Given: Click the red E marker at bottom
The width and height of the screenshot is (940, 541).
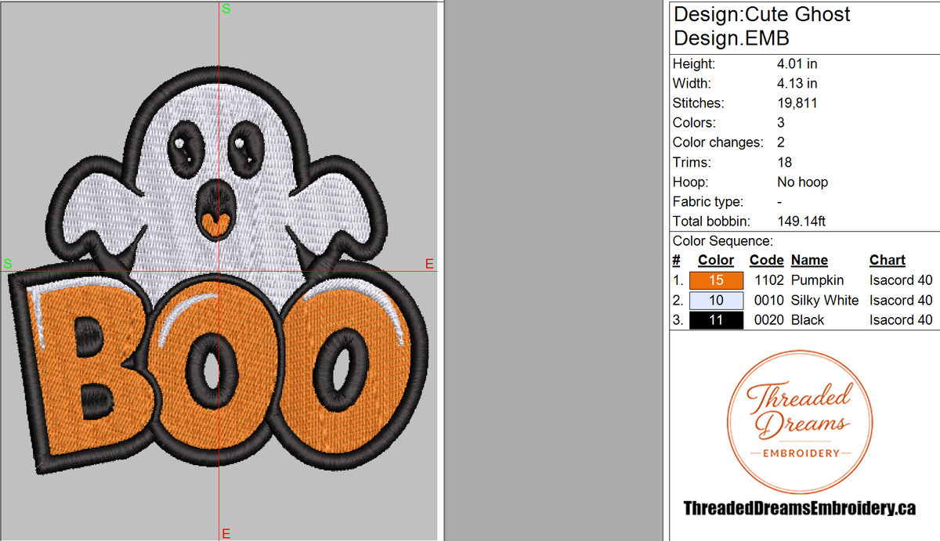Looking at the screenshot, I should pos(226,534).
